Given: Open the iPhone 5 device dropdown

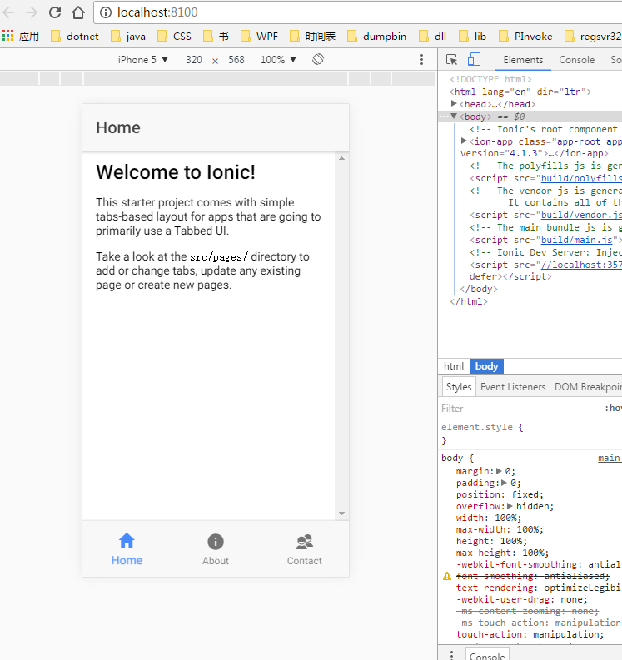Looking at the screenshot, I should 143,60.
